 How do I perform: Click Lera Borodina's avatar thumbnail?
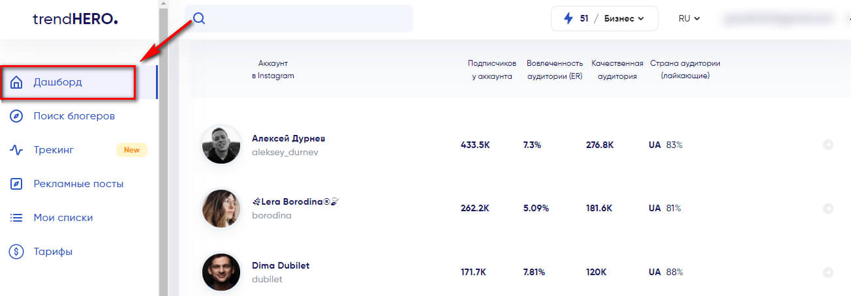(221, 209)
